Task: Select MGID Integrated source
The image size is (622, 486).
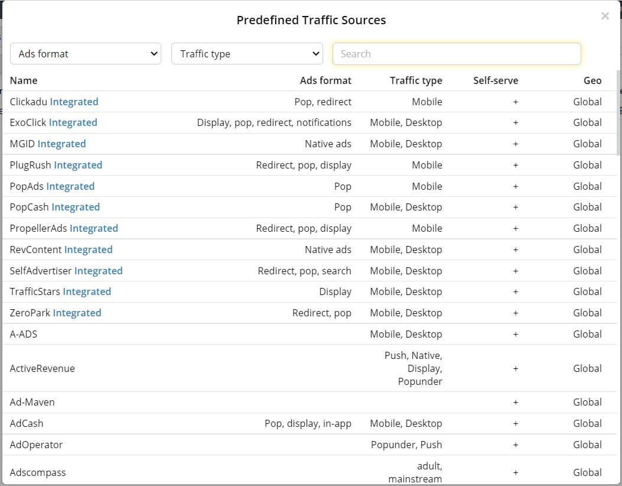Action: pyautogui.click(x=48, y=144)
